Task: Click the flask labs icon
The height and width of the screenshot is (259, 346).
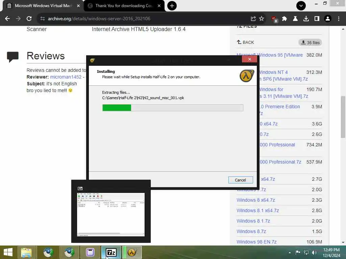Action: pyautogui.click(x=295, y=19)
